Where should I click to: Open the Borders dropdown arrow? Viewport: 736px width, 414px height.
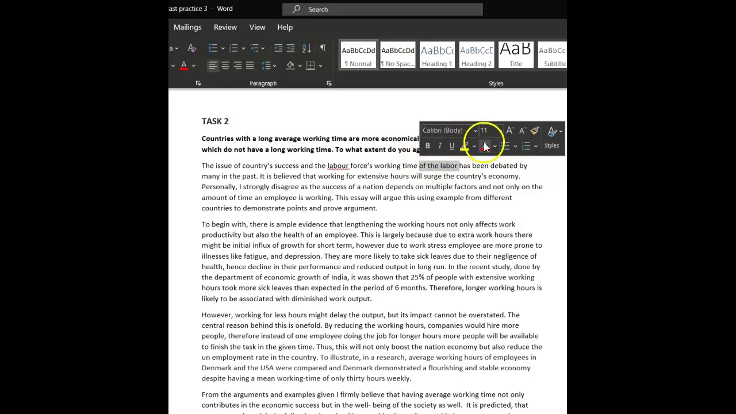coord(320,66)
